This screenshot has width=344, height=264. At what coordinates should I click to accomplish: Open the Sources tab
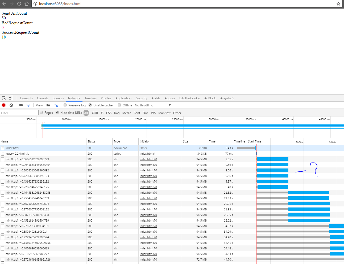pyautogui.click(x=58, y=98)
